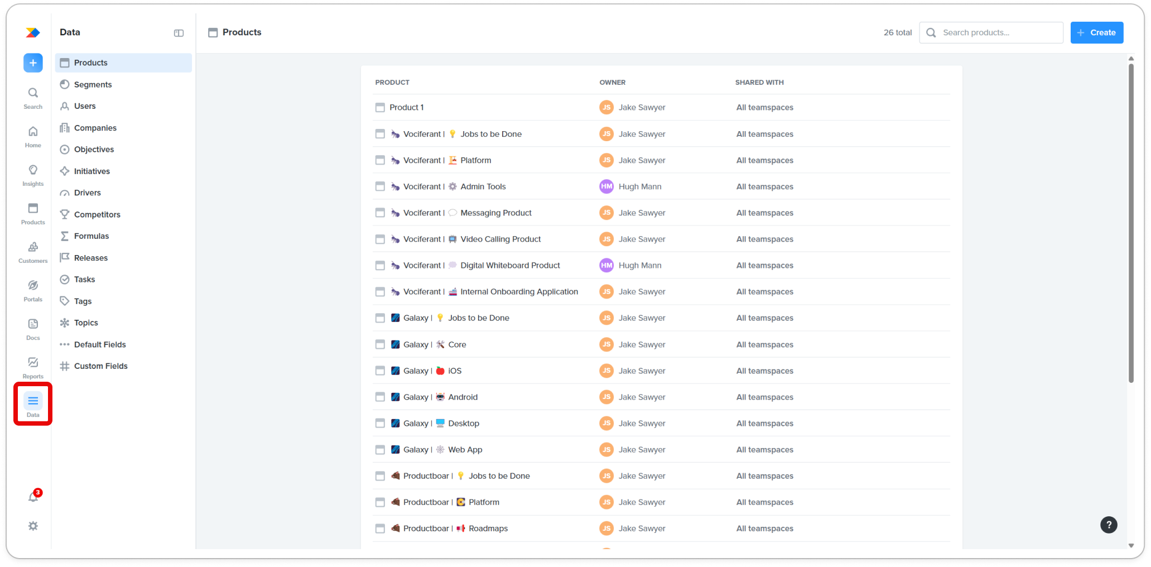This screenshot has height=567, width=1151.
Task: Click All teamspaces on Galaxy Core row
Action: 765,344
